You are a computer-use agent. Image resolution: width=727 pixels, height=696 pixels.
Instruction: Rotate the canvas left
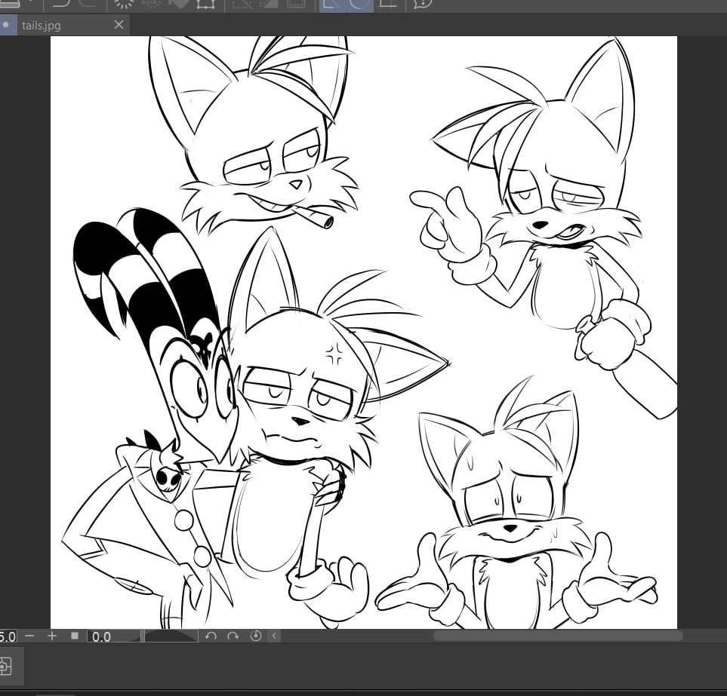click(211, 636)
